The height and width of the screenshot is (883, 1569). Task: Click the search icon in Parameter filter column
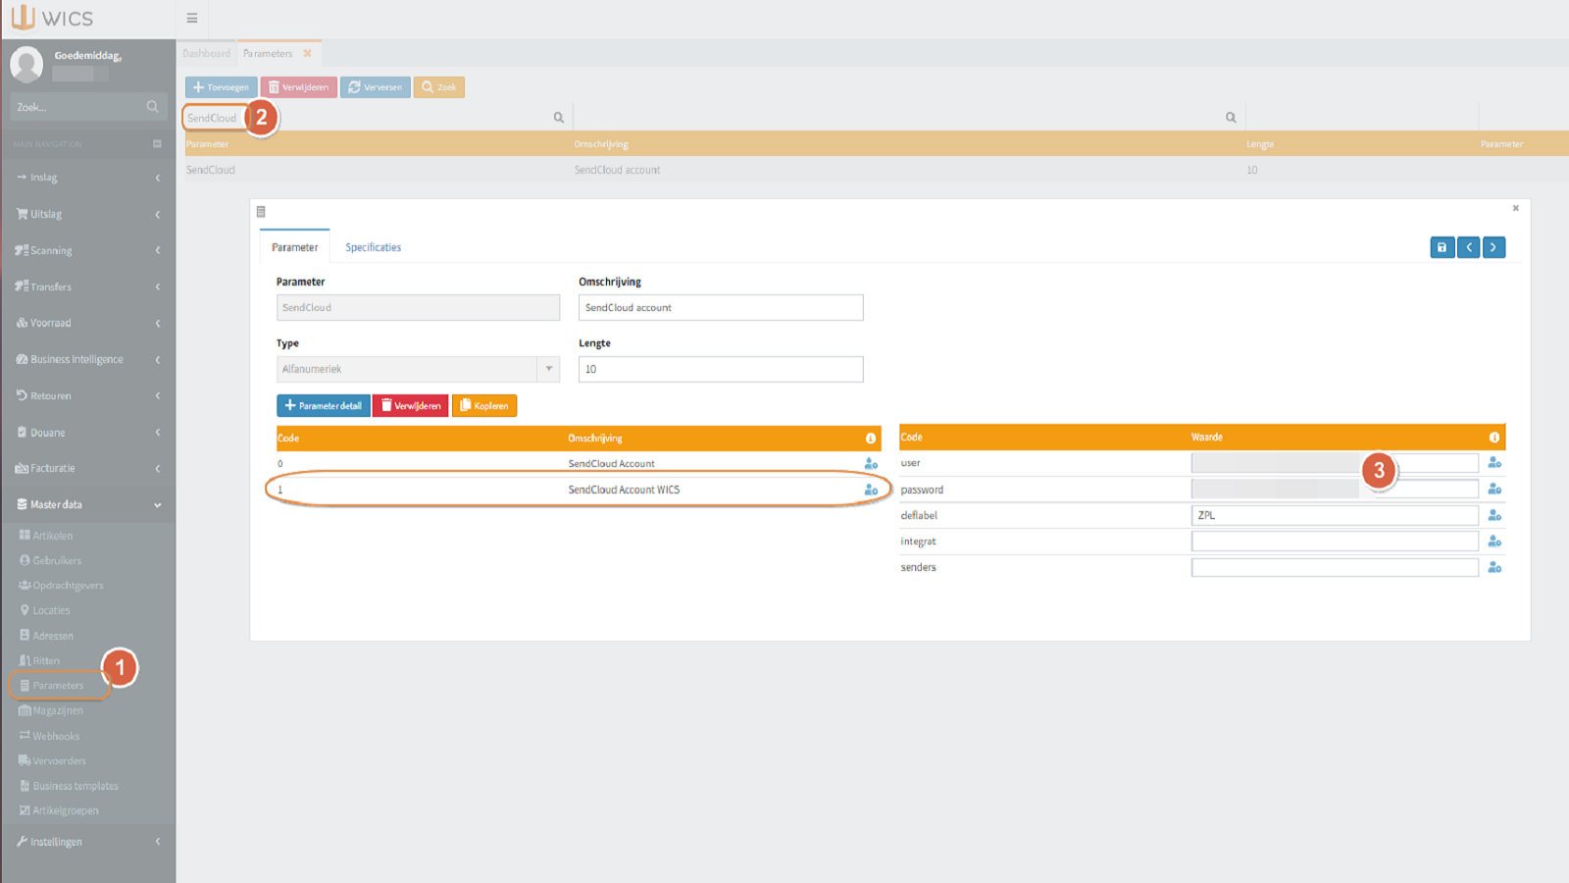pos(559,118)
